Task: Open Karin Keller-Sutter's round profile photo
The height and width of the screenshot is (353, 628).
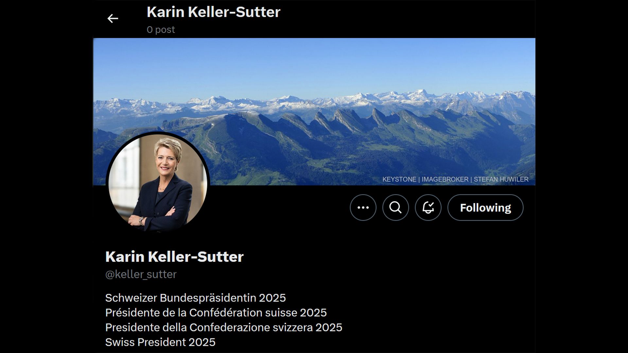Action: [x=158, y=182]
